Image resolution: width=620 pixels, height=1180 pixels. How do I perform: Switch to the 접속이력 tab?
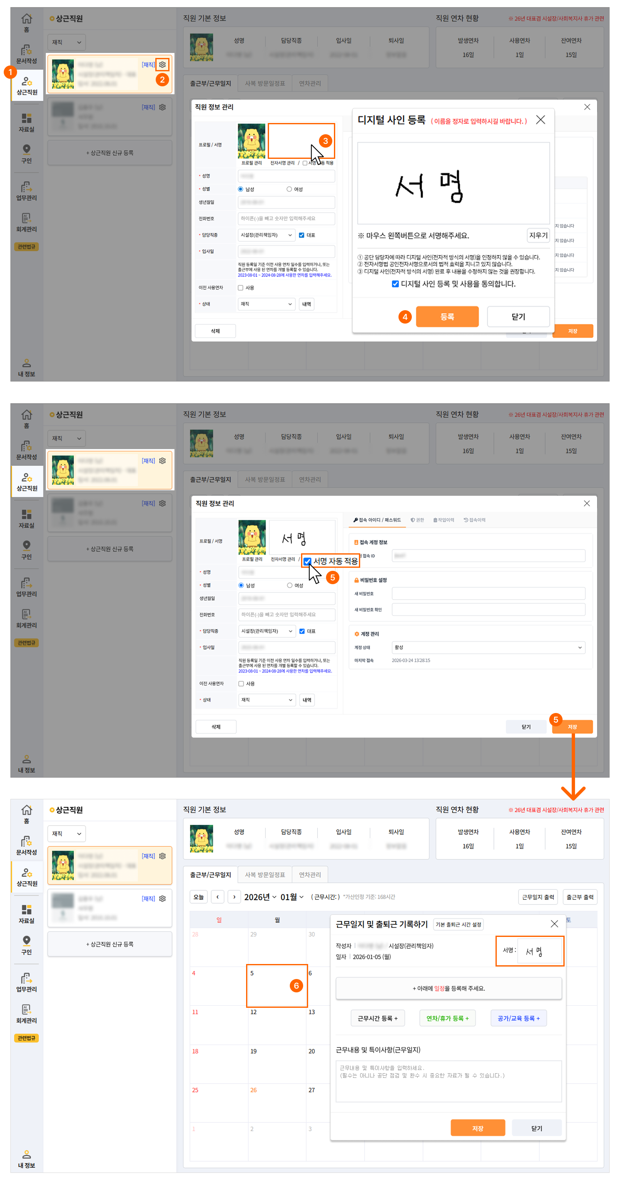(475, 520)
